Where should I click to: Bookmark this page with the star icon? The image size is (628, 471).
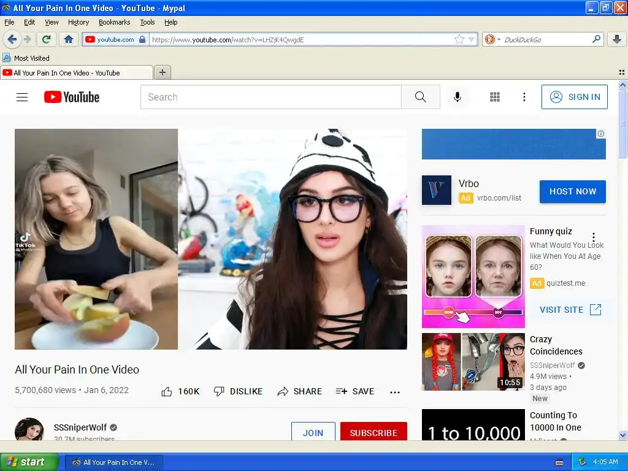(x=459, y=39)
